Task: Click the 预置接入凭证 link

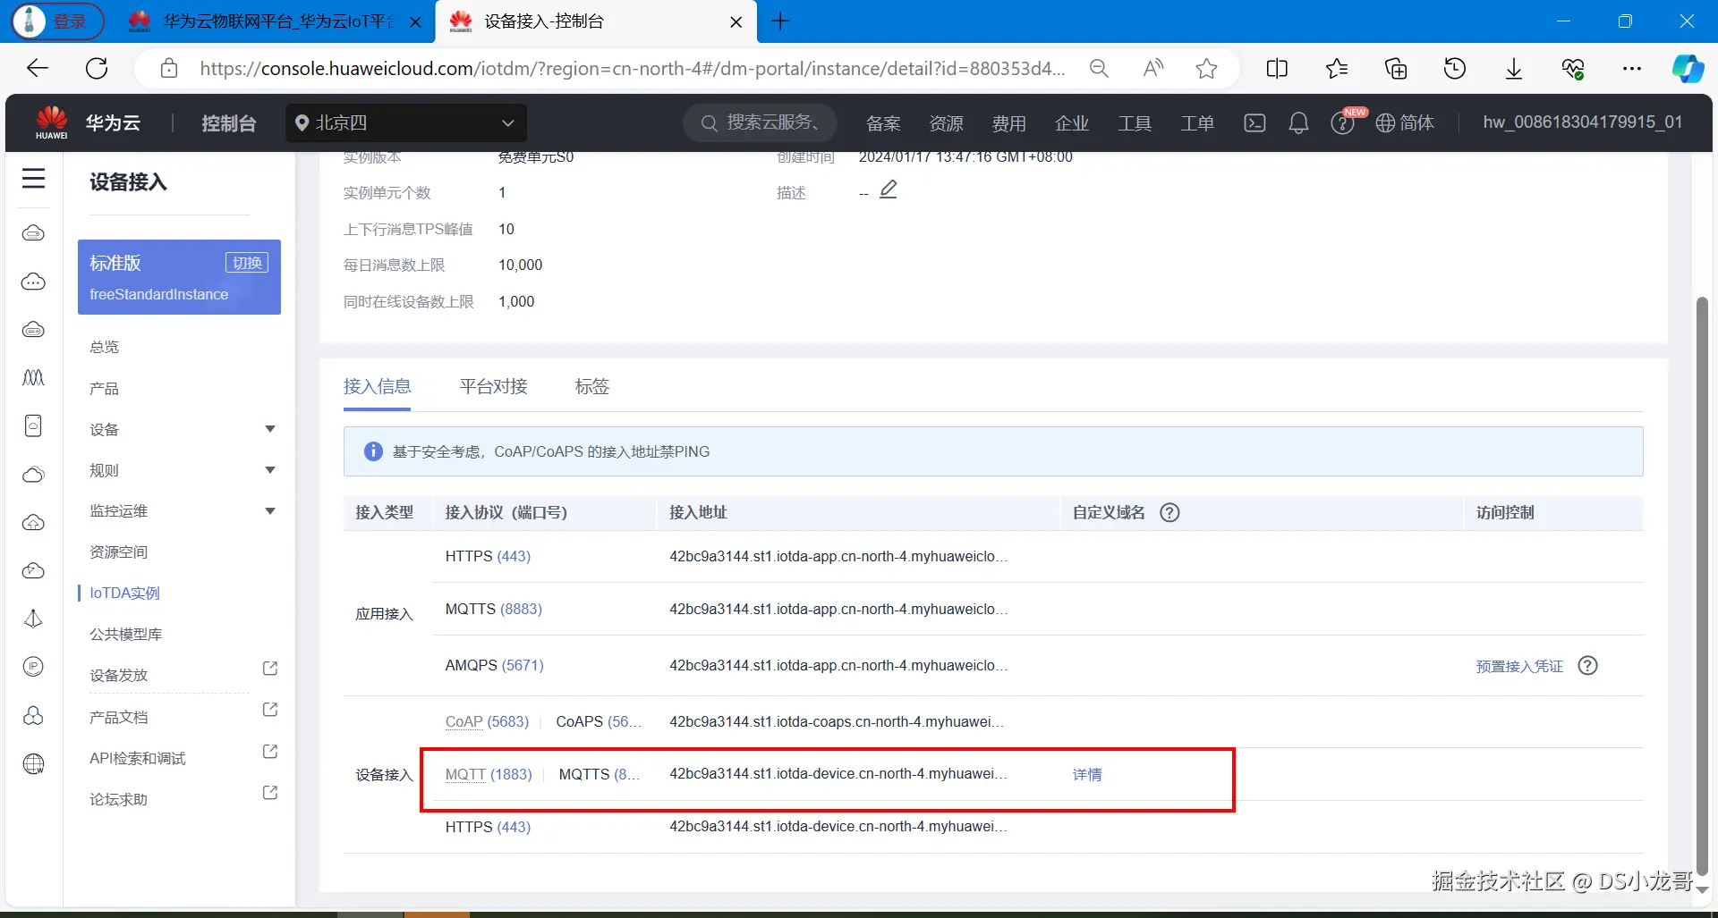Action: [x=1519, y=666]
